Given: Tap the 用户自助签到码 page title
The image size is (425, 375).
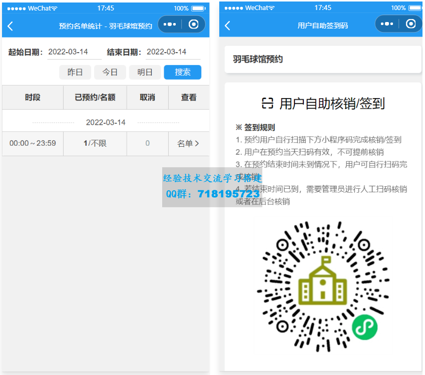Looking at the screenshot, I should point(322,26).
